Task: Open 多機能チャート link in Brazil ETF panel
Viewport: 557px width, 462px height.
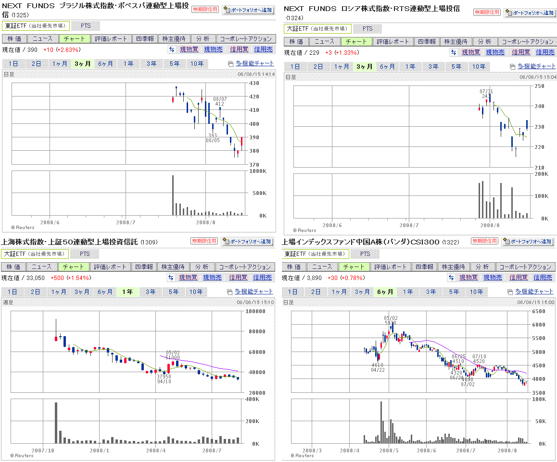Action: [x=255, y=63]
